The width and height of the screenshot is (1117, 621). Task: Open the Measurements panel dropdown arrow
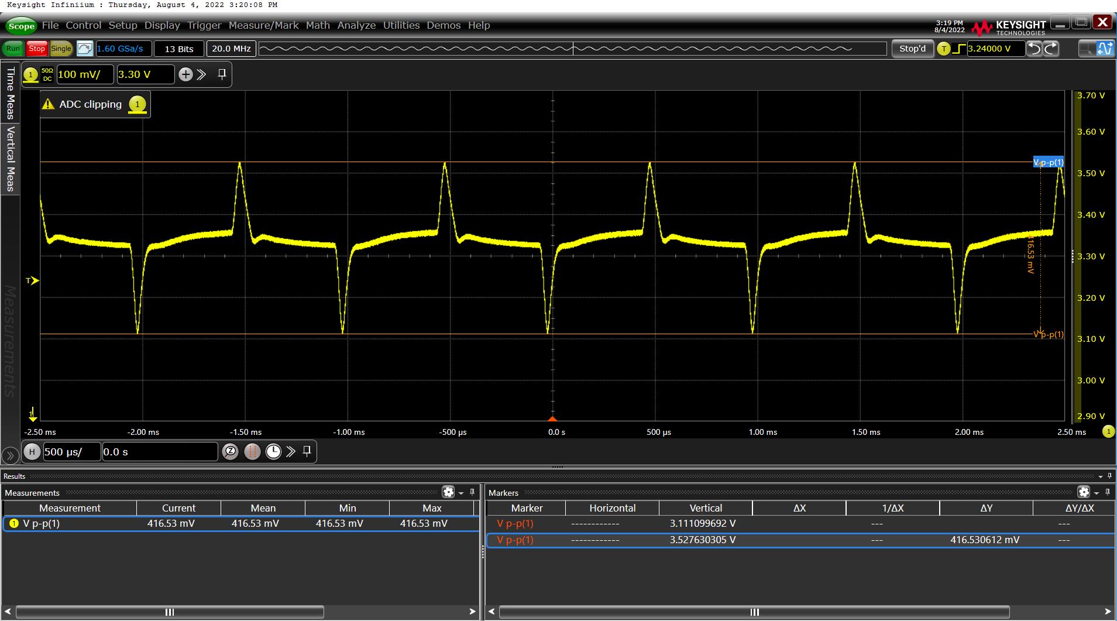(x=461, y=493)
